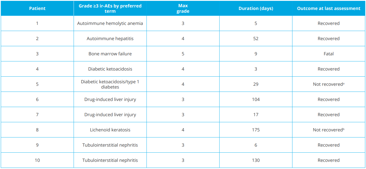The height and width of the screenshot is (169, 366).
Task: Click the duration value 104
Action: pos(256,100)
